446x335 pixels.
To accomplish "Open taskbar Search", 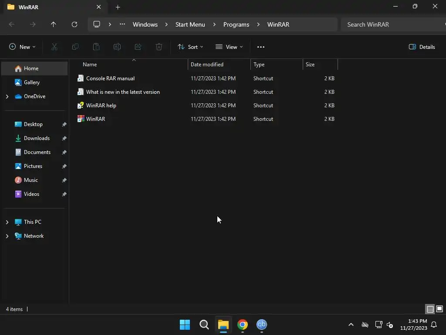I will (204, 325).
